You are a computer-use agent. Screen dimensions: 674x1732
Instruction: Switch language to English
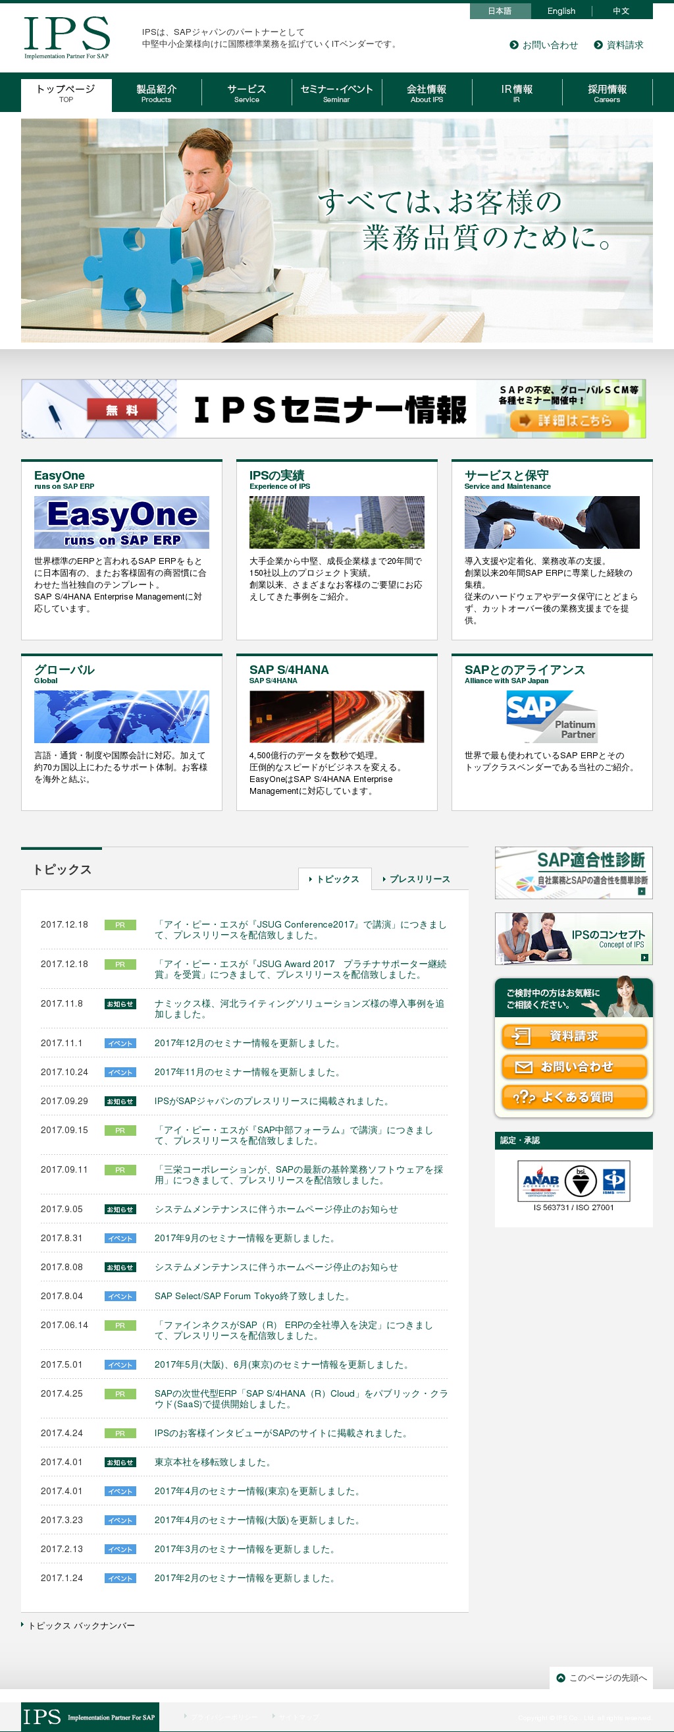click(561, 11)
